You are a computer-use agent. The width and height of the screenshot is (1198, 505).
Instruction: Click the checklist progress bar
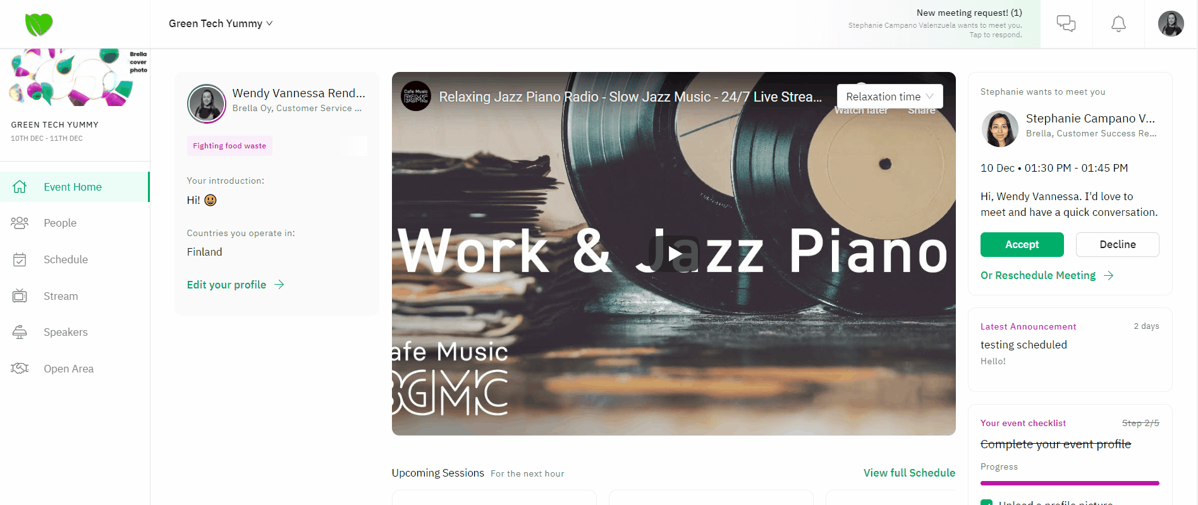click(x=1070, y=483)
